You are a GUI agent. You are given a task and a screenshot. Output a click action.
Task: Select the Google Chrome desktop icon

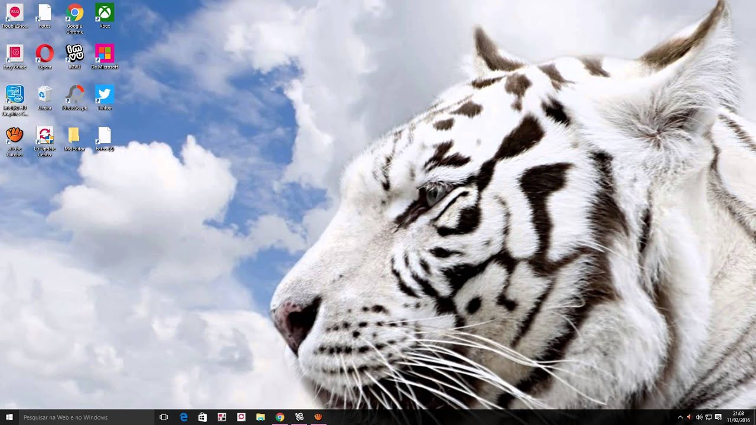74,18
